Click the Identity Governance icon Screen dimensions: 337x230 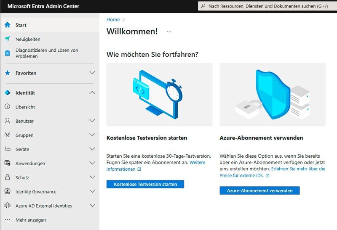7,191
